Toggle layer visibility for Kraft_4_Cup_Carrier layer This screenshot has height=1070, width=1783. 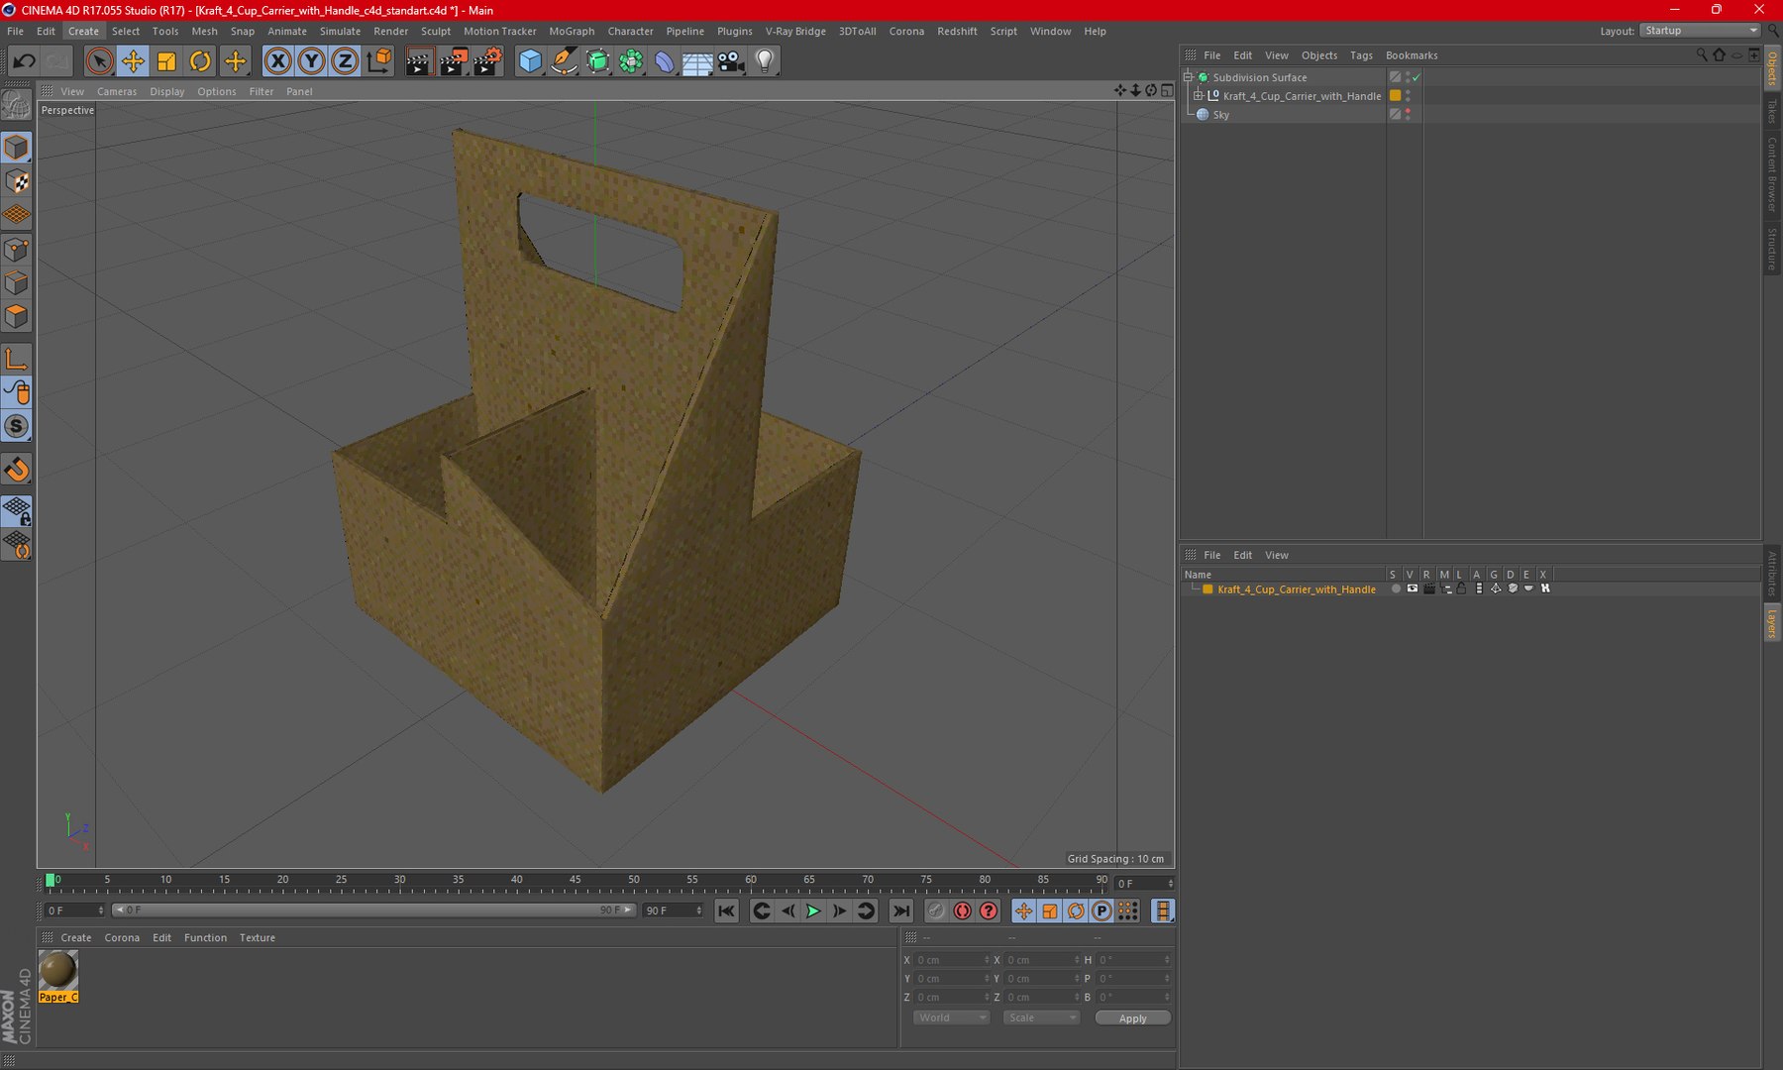tap(1412, 588)
